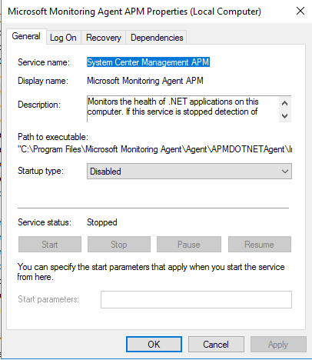
Task: Click the Stop service button
Action: tap(119, 245)
